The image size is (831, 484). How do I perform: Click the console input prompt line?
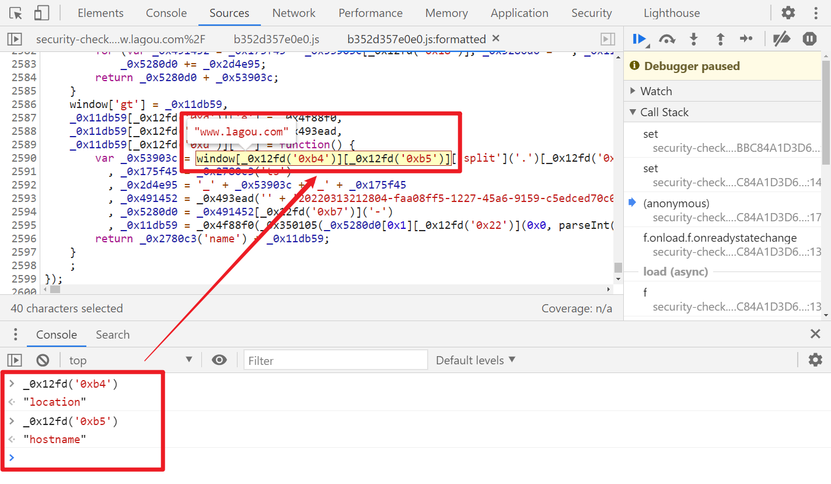click(x=415, y=457)
